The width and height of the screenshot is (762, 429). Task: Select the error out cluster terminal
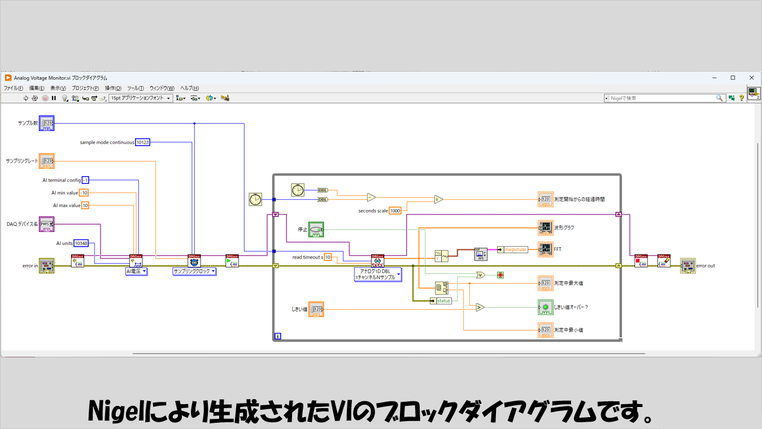coord(688,266)
